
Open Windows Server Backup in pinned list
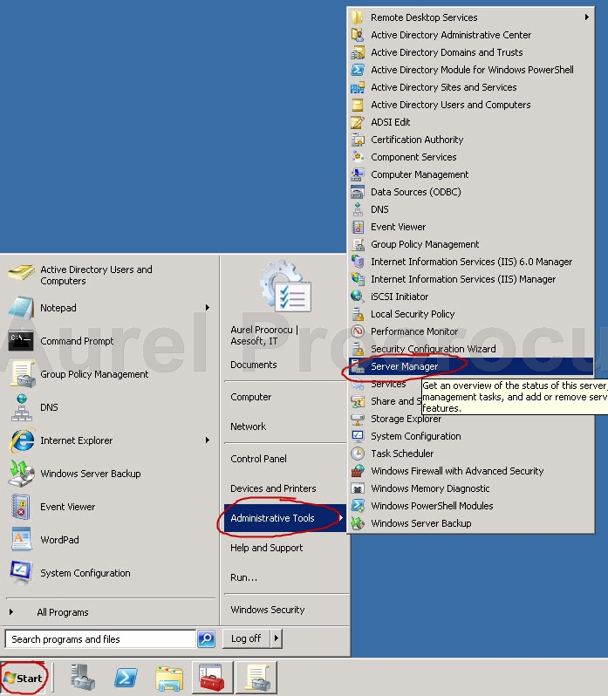click(109, 474)
